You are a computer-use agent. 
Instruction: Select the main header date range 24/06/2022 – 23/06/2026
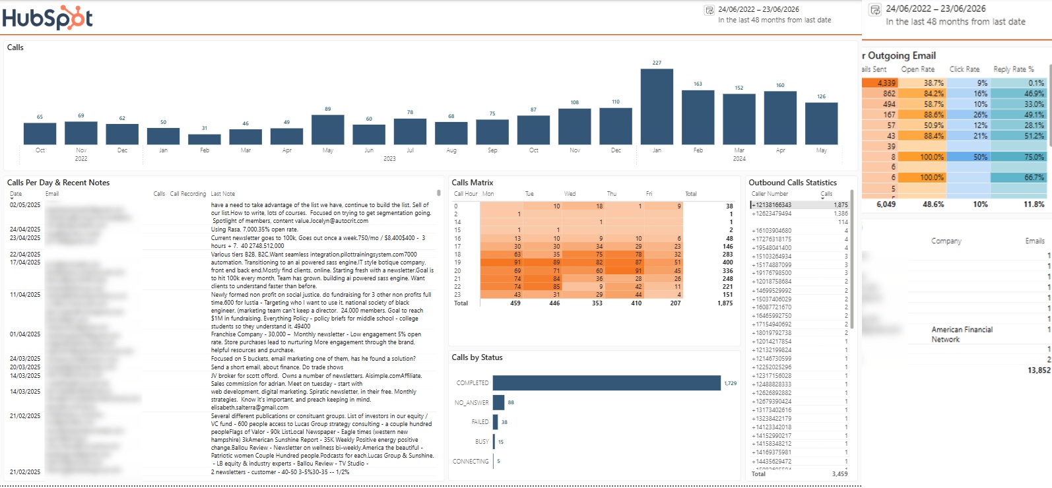(x=758, y=9)
